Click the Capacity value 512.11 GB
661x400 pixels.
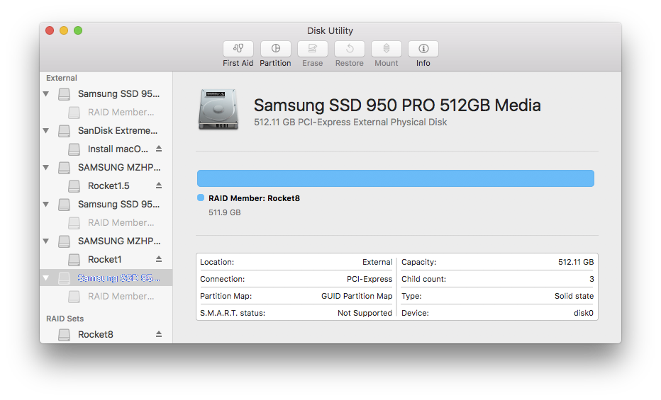point(576,262)
